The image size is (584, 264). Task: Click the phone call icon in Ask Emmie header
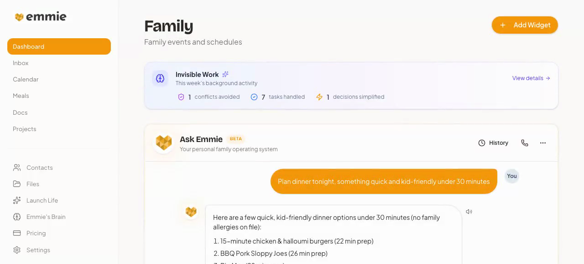pyautogui.click(x=525, y=142)
